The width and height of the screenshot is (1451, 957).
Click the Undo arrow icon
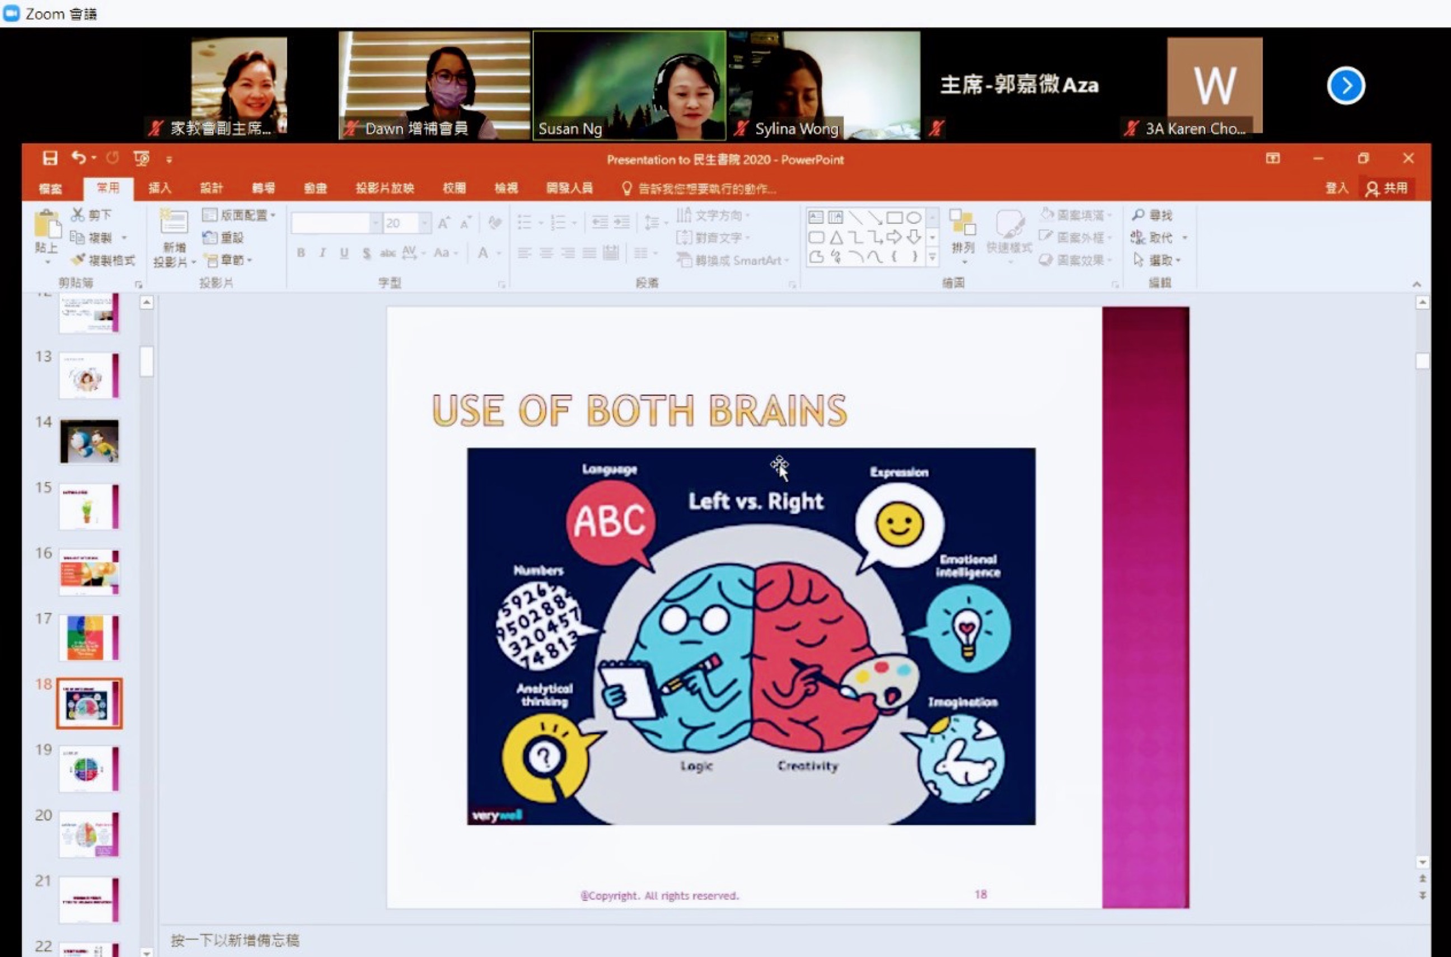[78, 158]
